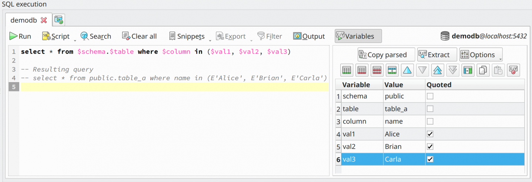The height and width of the screenshot is (182, 532).
Task: Toggle the Variables panel button
Action: click(x=358, y=36)
